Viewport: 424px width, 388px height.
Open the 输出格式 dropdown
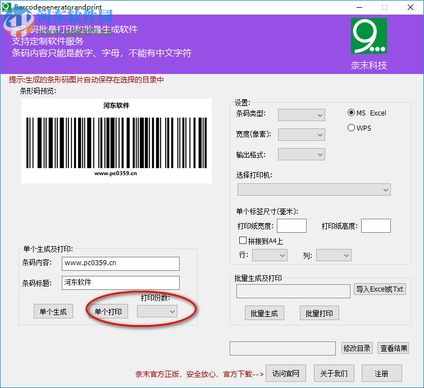coord(302,154)
